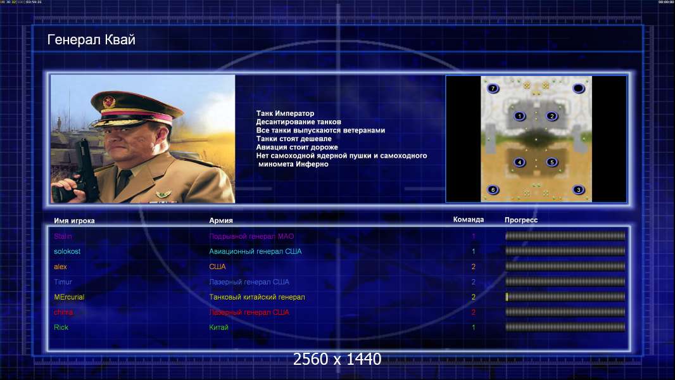Click Rick's team number 1
Image resolution: width=675 pixels, height=380 pixels.
pos(473,327)
